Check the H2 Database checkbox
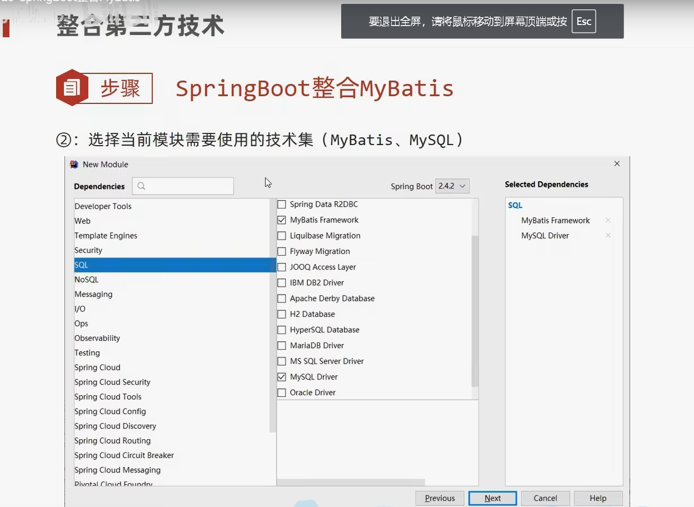This screenshot has width=694, height=507. click(282, 314)
